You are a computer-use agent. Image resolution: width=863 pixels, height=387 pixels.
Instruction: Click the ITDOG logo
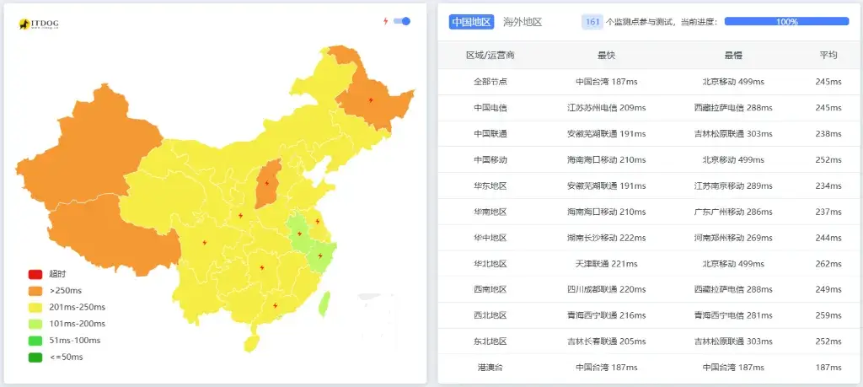coord(39,24)
